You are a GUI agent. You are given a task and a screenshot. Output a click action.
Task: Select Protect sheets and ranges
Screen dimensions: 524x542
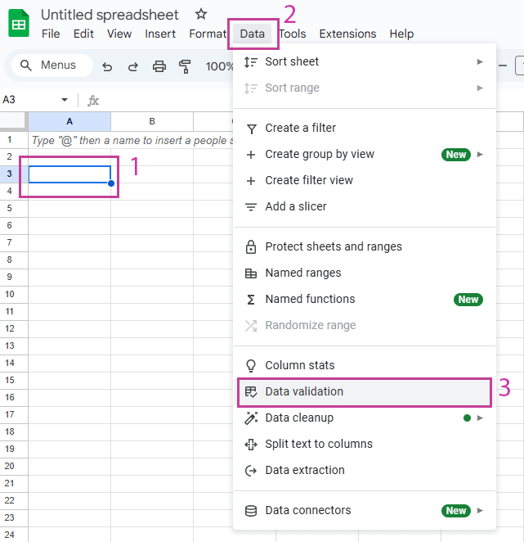[x=333, y=246]
